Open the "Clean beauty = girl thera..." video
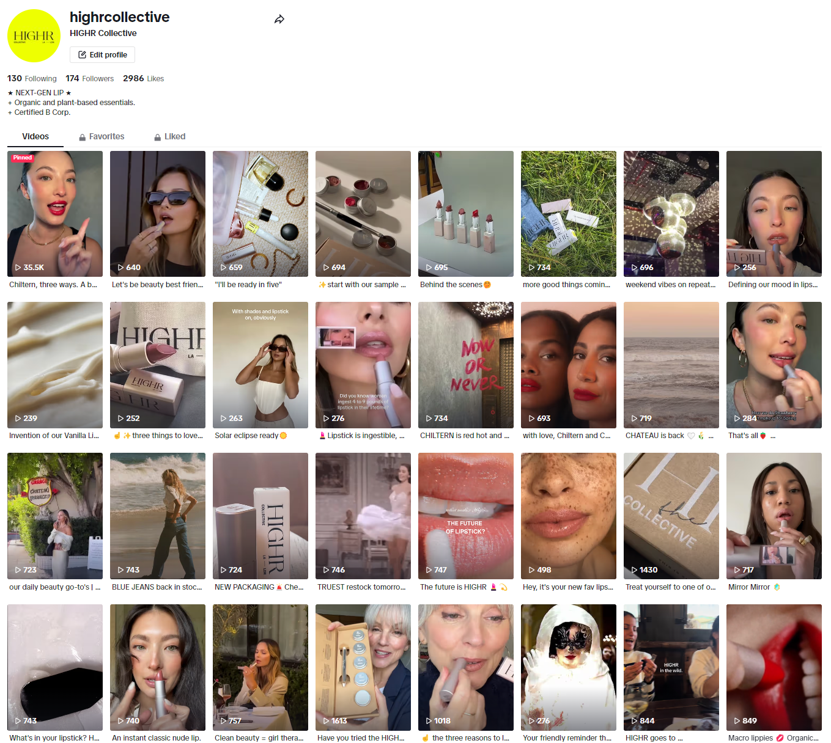 click(260, 667)
